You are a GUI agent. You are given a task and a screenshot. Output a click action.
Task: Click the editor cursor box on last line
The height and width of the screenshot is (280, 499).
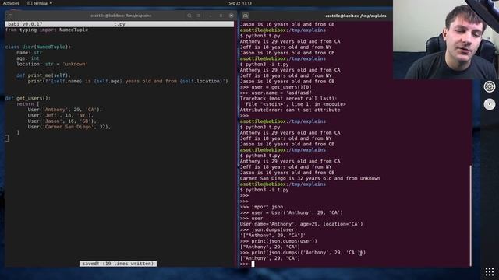point(7,138)
